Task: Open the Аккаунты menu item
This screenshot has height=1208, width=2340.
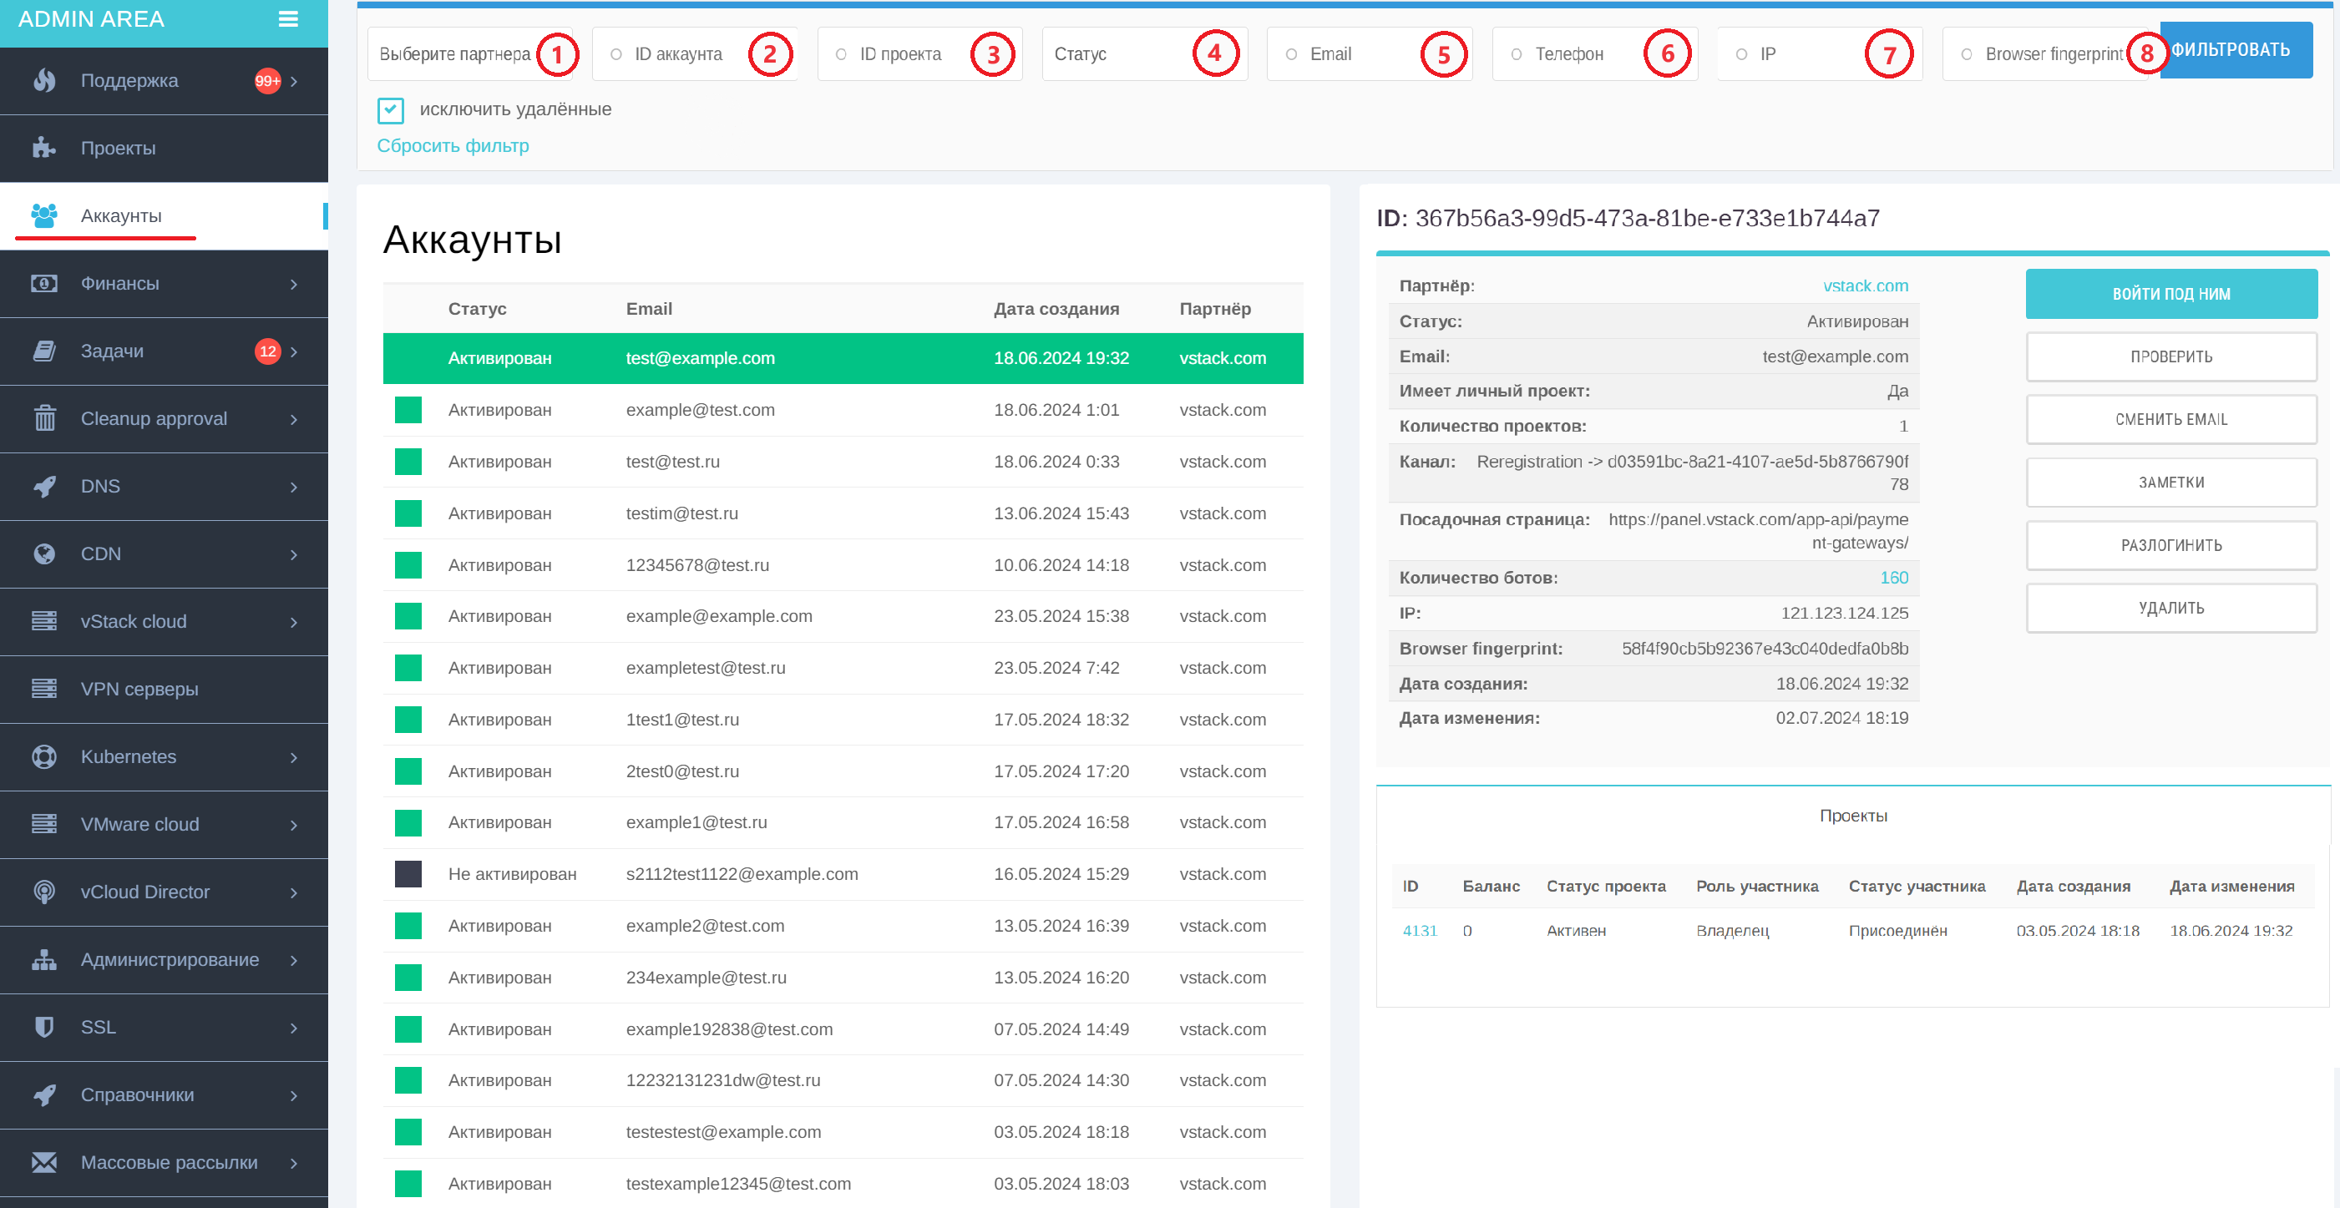Action: (164, 216)
